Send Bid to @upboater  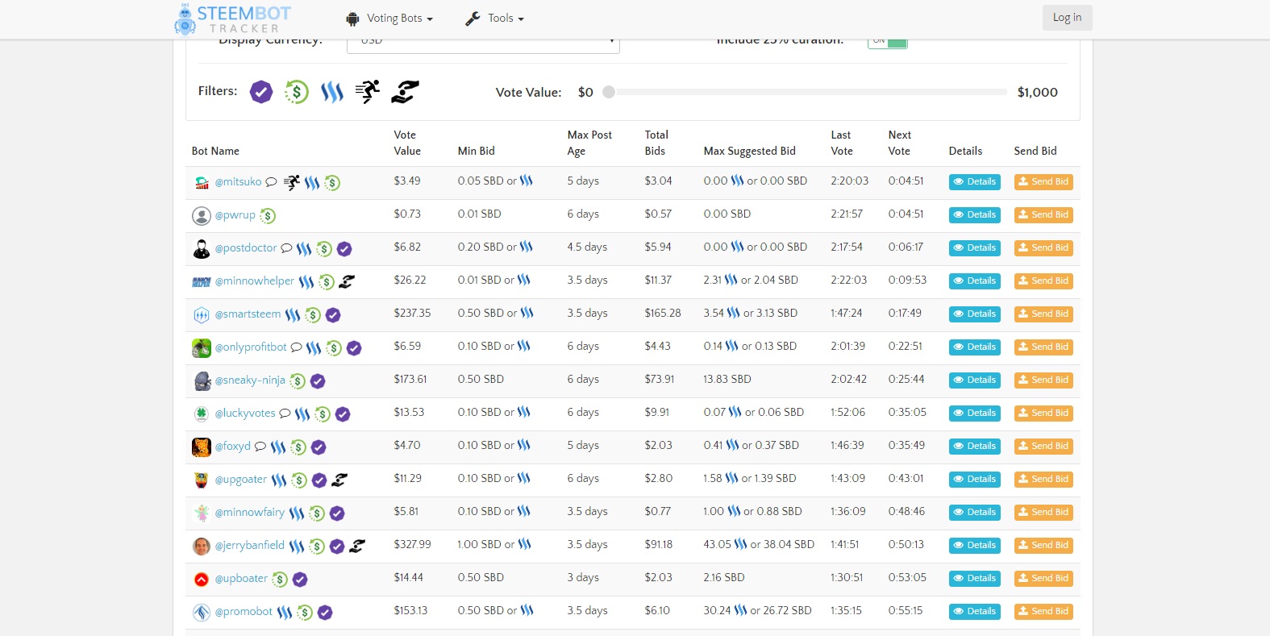pyautogui.click(x=1043, y=579)
